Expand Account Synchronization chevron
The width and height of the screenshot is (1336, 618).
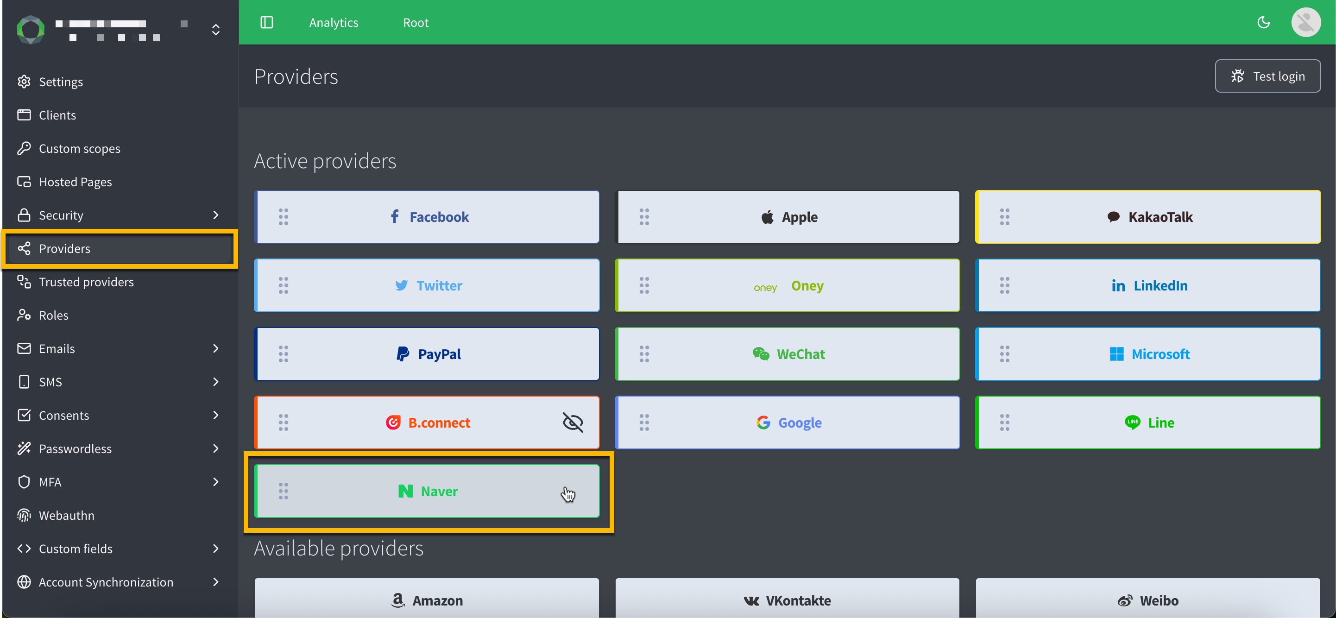pos(216,582)
